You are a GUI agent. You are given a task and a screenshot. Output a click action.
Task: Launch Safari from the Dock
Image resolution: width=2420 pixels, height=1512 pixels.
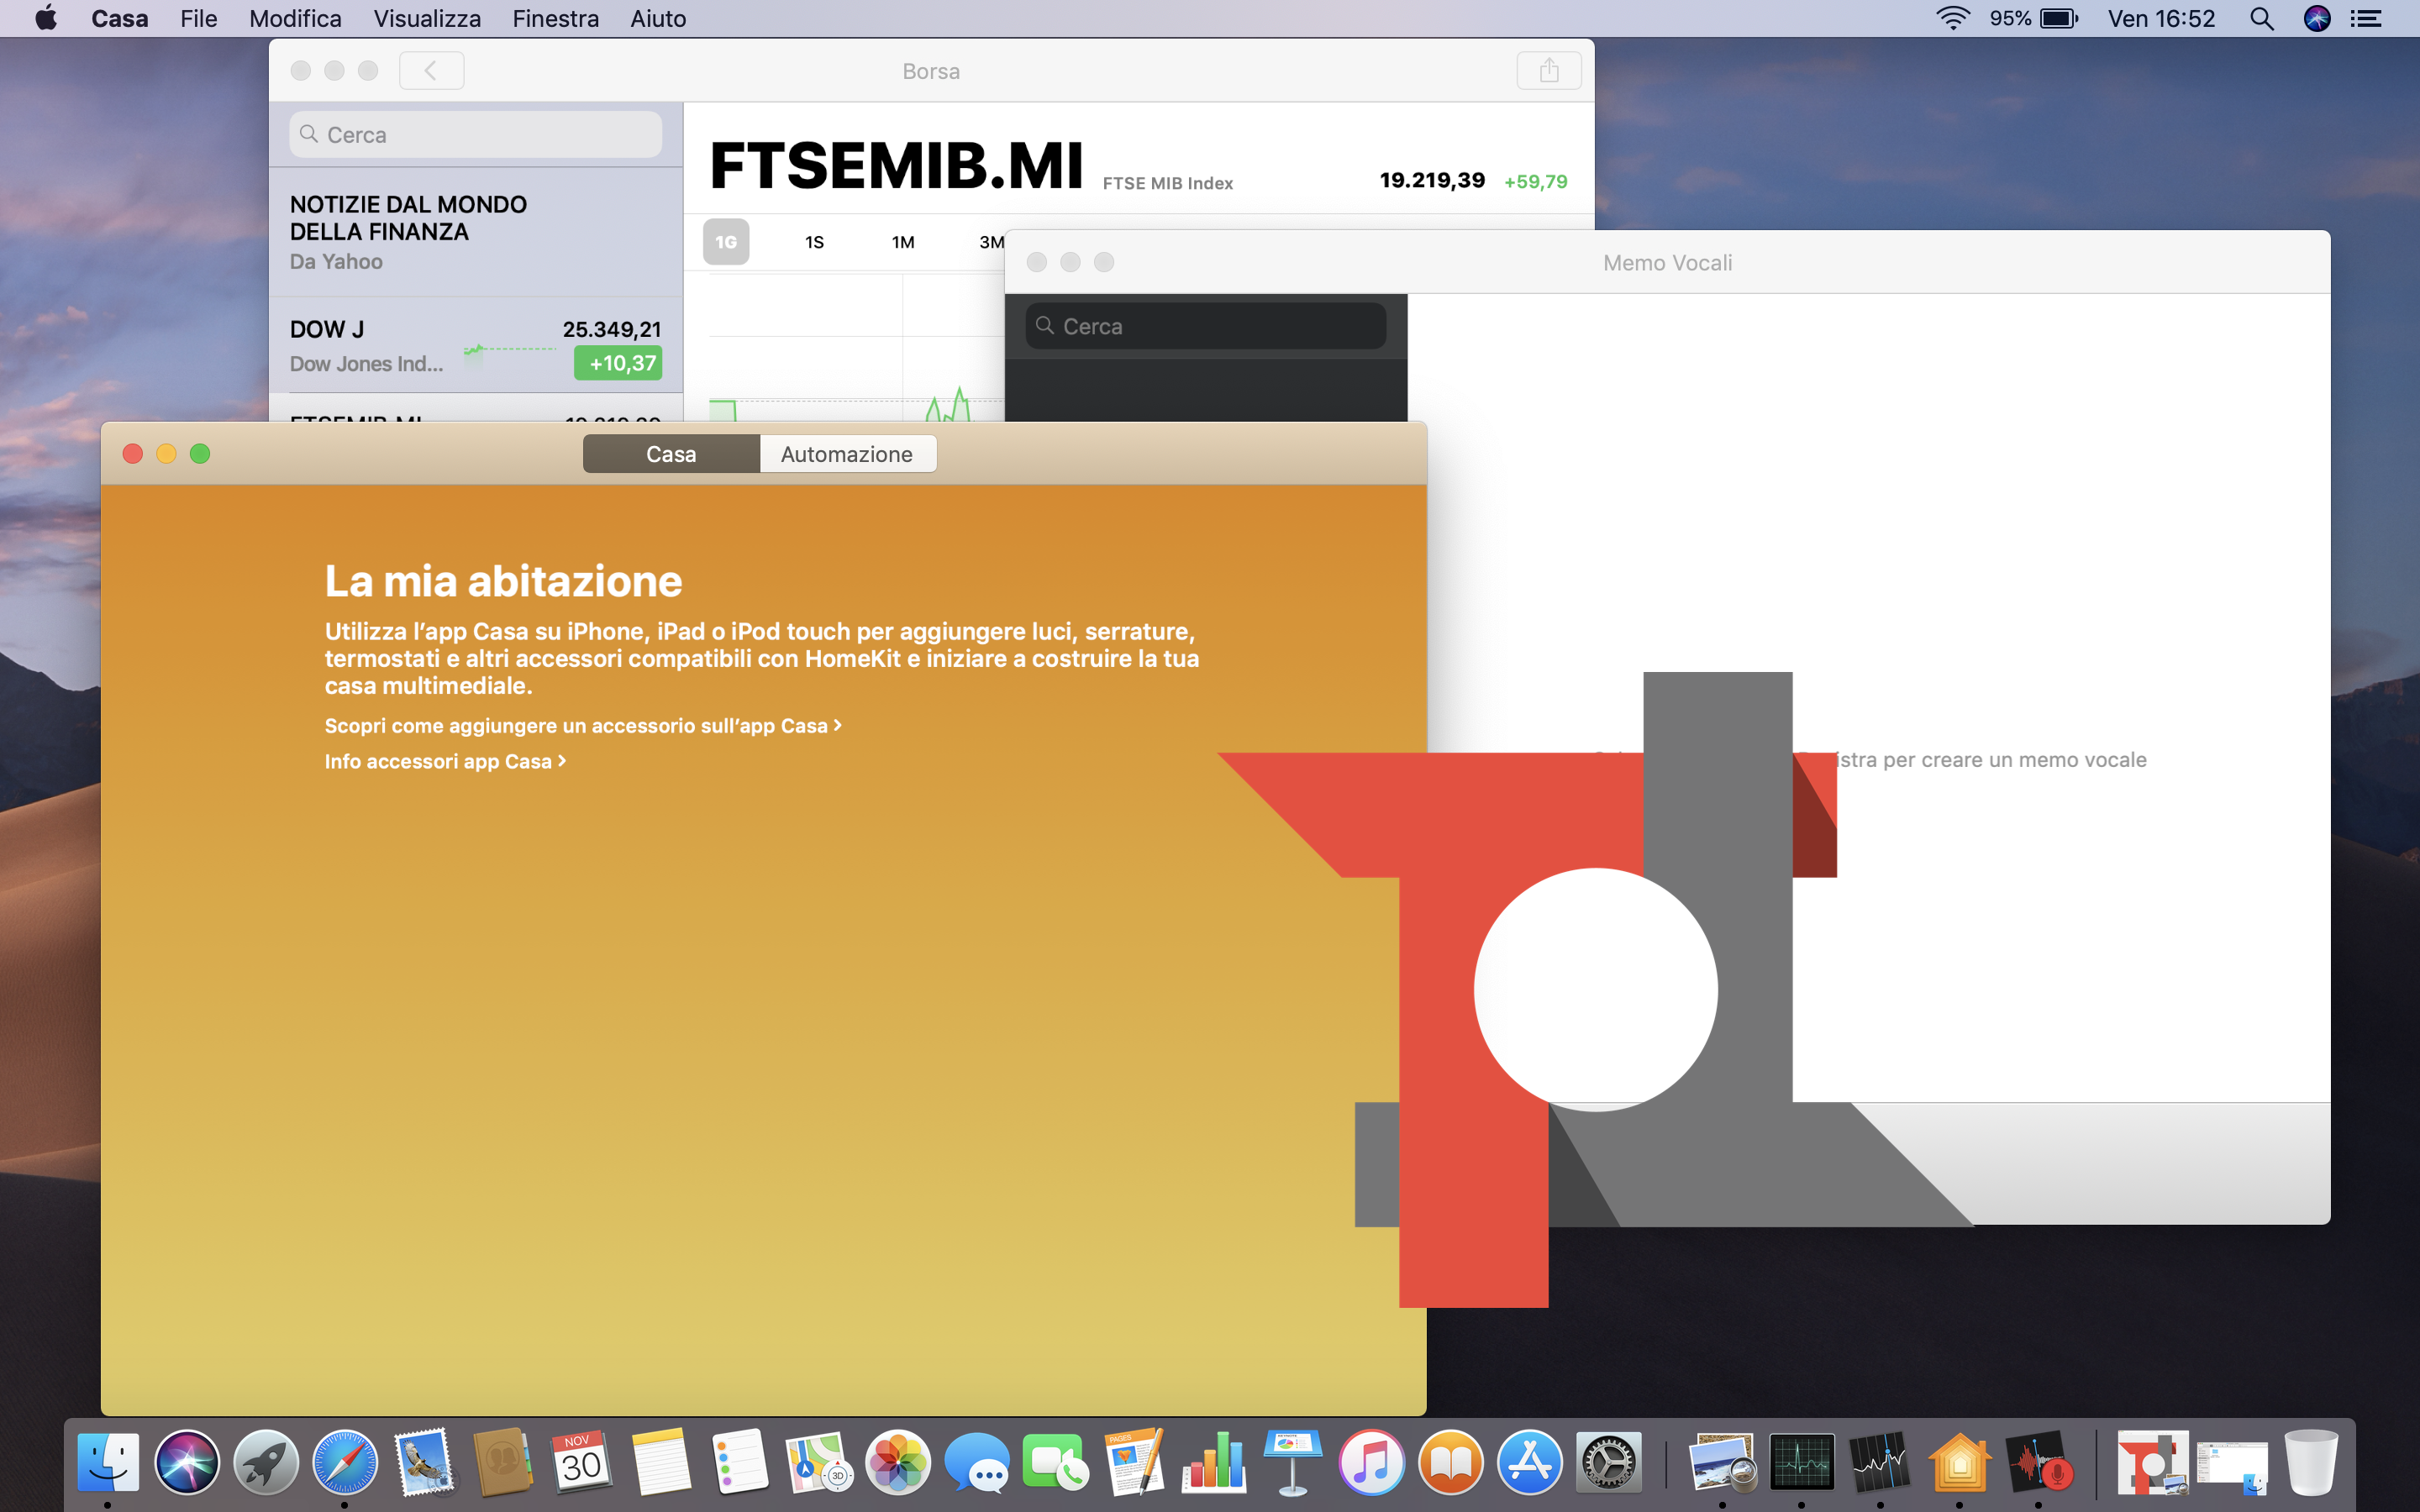point(345,1463)
